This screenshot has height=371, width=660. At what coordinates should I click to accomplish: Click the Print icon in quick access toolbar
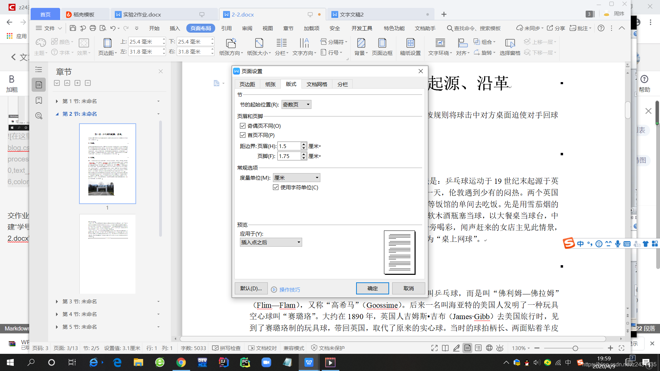coord(92,28)
